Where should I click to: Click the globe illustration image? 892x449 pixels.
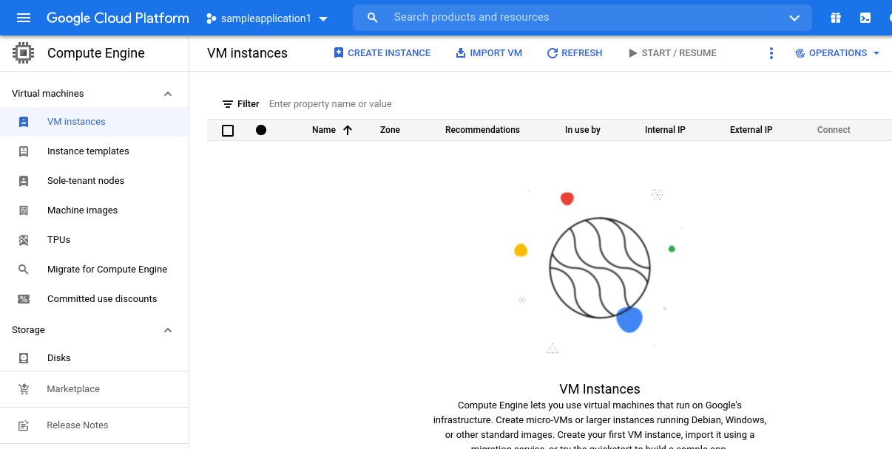(x=600, y=268)
